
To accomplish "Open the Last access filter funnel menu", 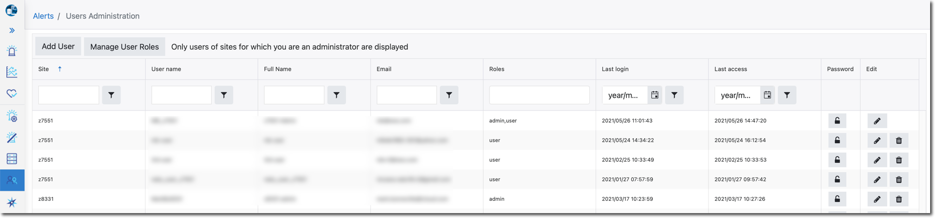I will click(x=787, y=95).
